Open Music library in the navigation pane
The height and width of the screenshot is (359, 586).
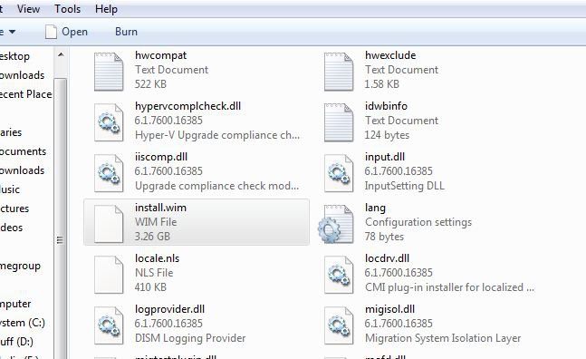(x=10, y=189)
